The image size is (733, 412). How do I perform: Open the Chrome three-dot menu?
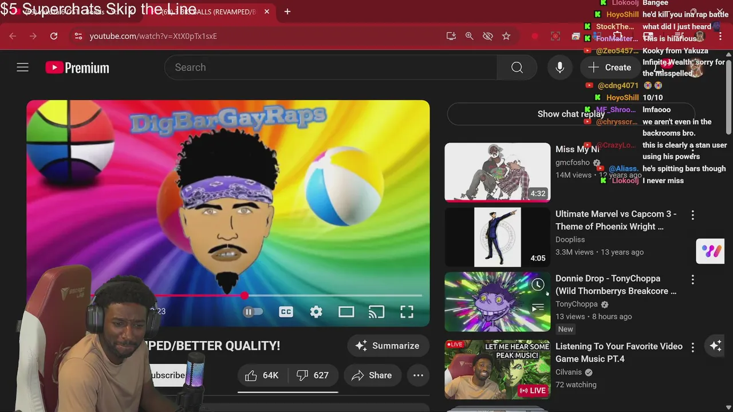[720, 36]
